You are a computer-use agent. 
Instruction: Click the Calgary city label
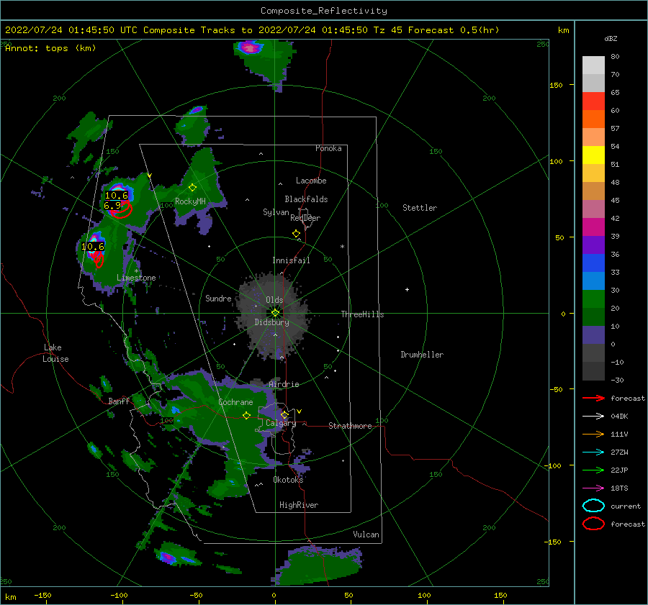coord(281,423)
